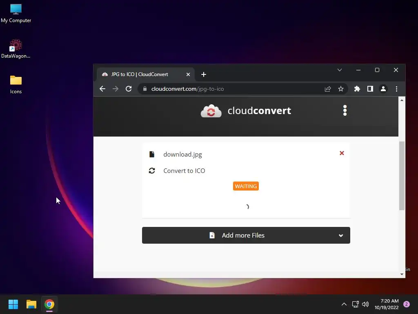Open the My Computer desktop icon

coord(16,13)
